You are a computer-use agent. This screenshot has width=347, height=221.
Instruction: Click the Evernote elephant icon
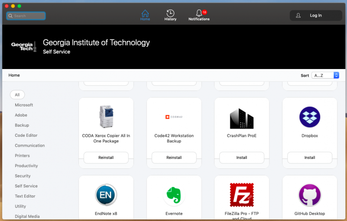pos(174,195)
